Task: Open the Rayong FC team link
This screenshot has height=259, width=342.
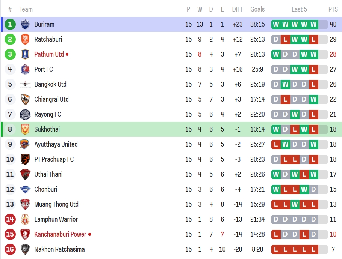Action: click(48, 114)
